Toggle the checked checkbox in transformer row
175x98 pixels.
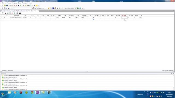coord(94,17)
